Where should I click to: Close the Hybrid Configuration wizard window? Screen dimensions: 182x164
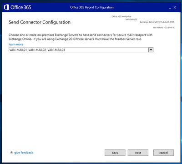[x=175, y=7]
